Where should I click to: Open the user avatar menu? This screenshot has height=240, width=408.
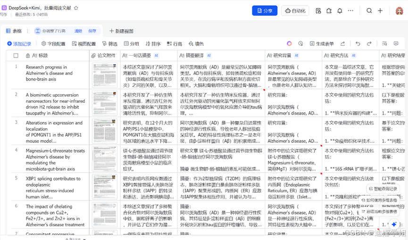400,11
